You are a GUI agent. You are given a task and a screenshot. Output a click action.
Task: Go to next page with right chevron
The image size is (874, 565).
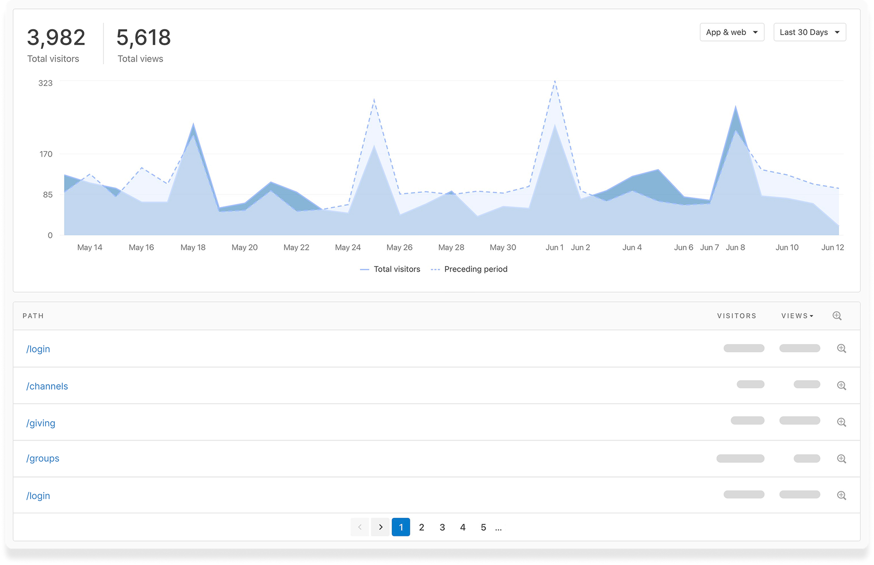tap(380, 527)
